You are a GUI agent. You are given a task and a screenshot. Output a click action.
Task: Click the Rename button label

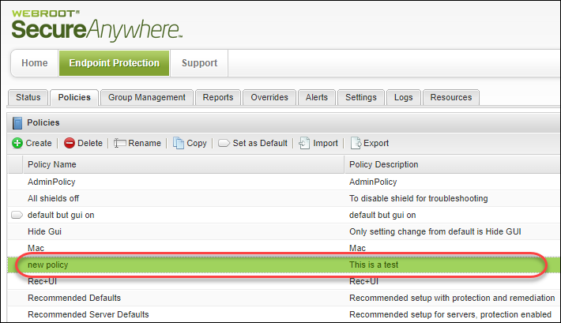(145, 143)
